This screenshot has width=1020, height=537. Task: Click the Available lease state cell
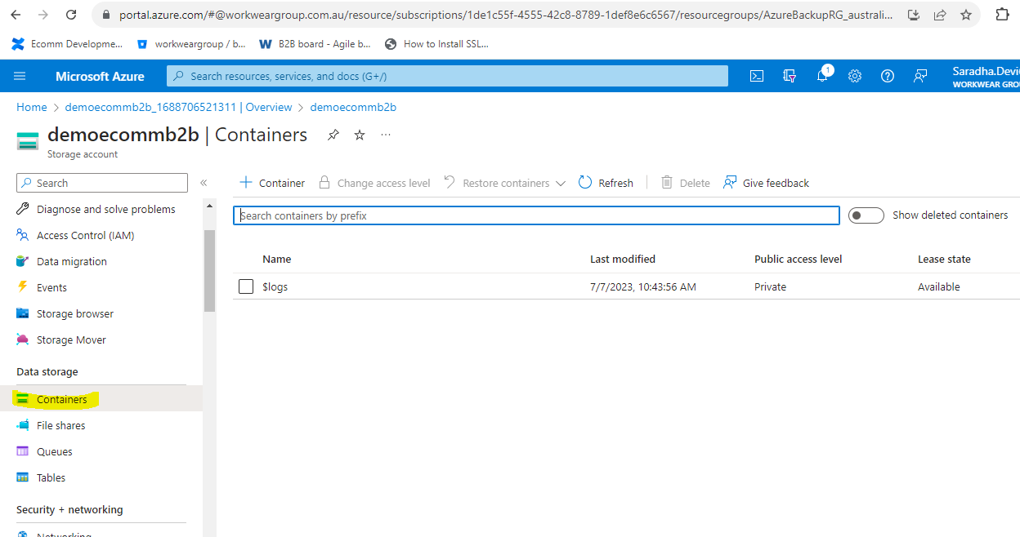[939, 286]
